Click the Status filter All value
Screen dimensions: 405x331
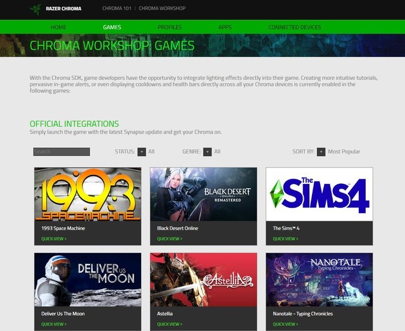click(x=151, y=152)
